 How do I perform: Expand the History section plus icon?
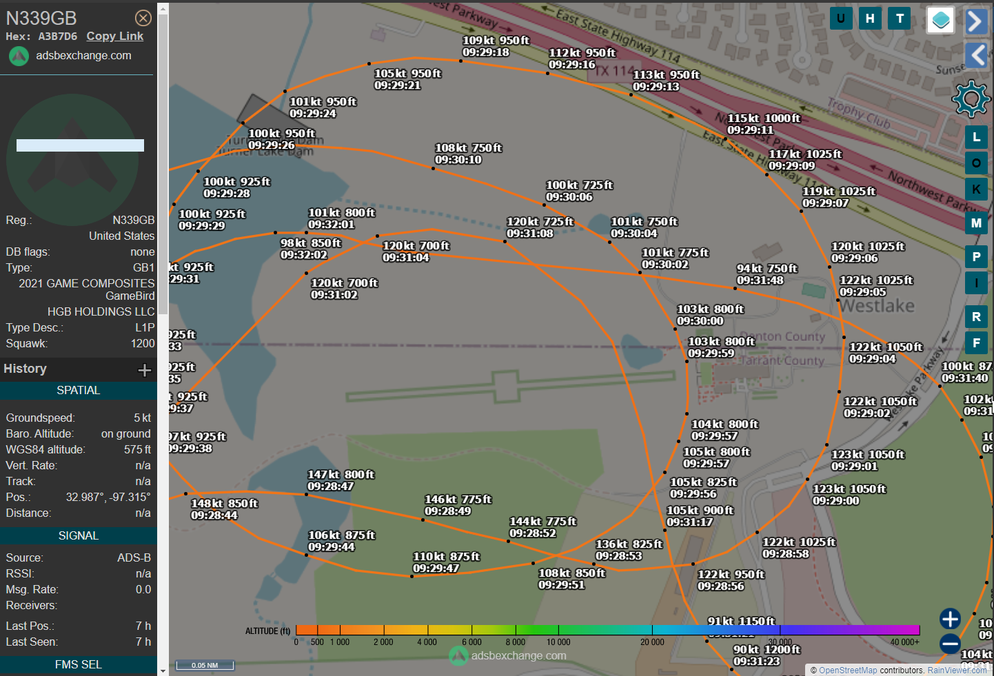144,370
